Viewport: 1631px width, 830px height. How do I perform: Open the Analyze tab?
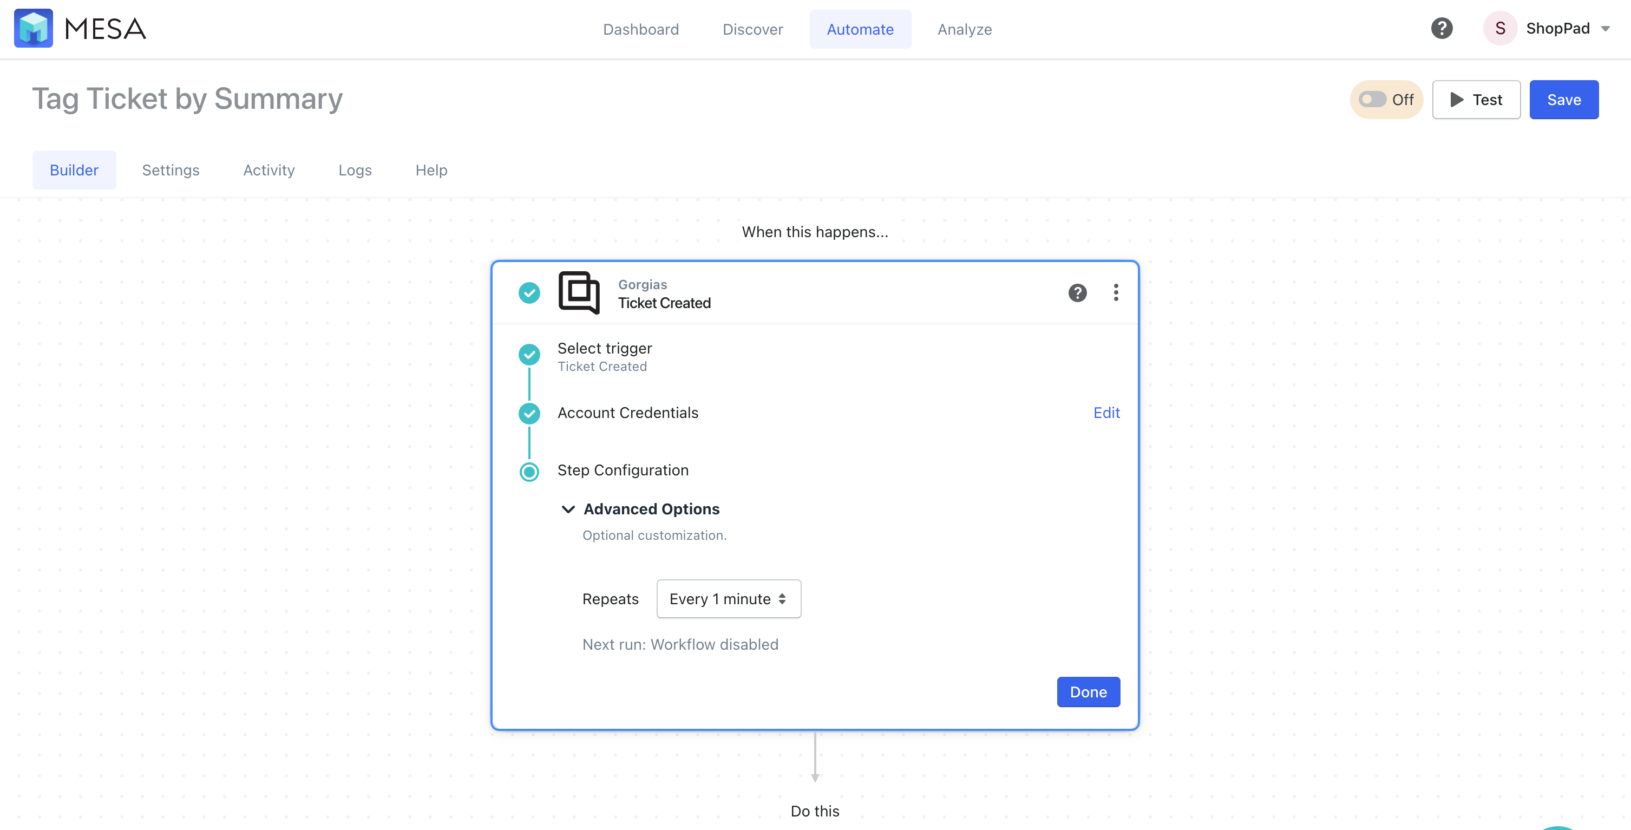tap(965, 29)
